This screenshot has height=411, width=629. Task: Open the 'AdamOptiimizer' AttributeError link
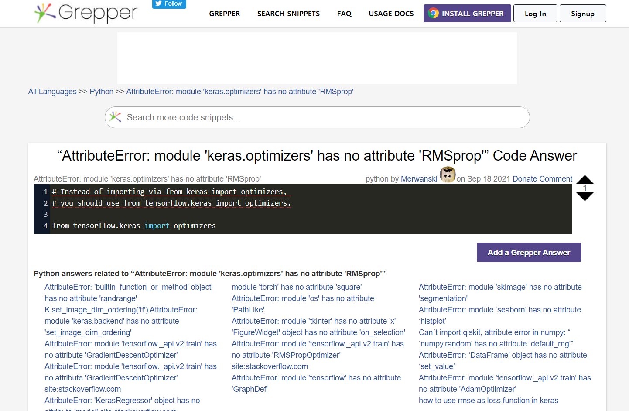pos(505,384)
